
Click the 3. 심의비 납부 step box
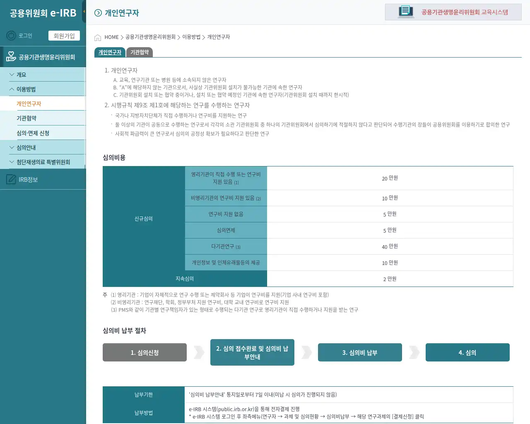click(360, 352)
